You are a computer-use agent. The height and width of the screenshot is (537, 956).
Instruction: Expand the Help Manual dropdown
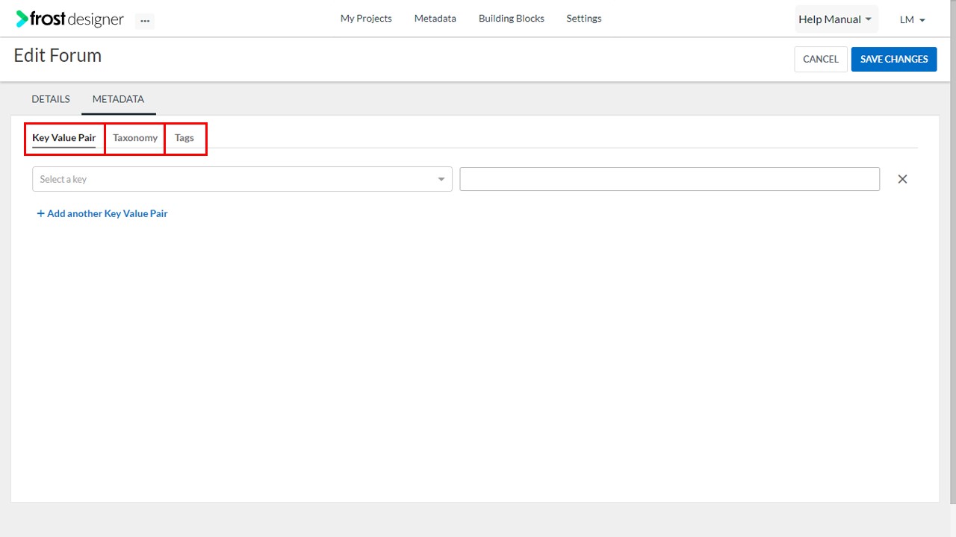[836, 19]
